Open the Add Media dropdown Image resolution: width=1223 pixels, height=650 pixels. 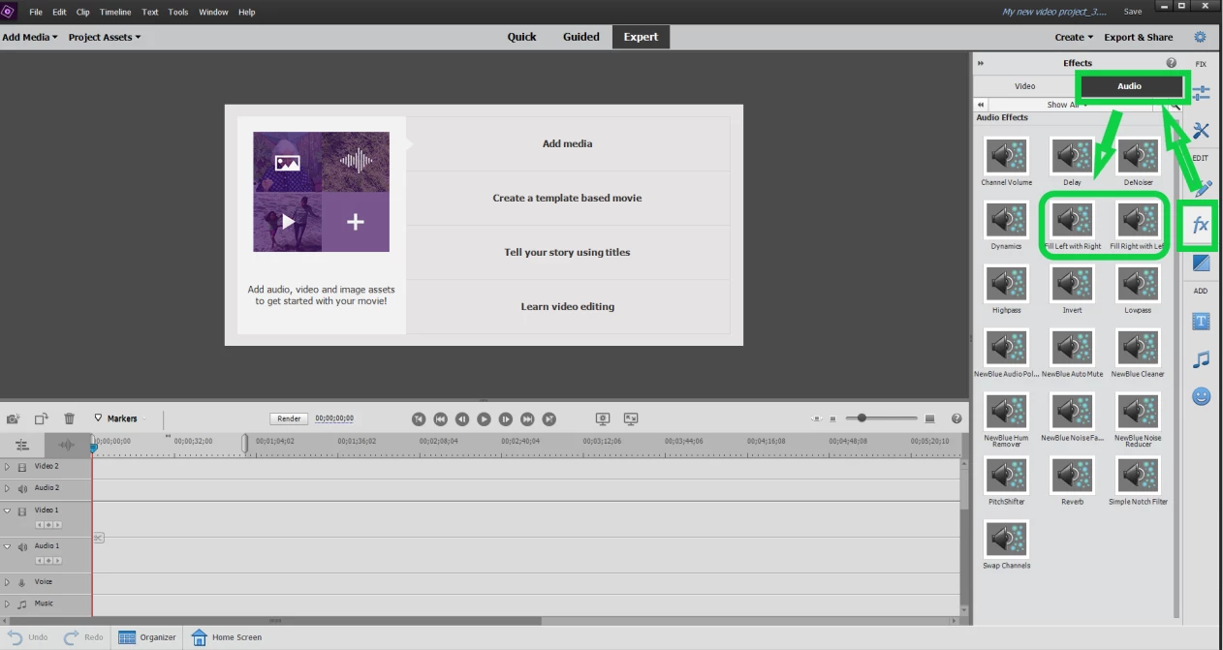(30, 37)
